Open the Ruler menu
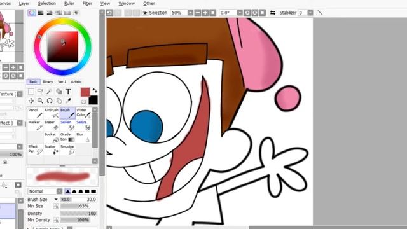This screenshot has height=229, width=407. (x=69, y=3)
